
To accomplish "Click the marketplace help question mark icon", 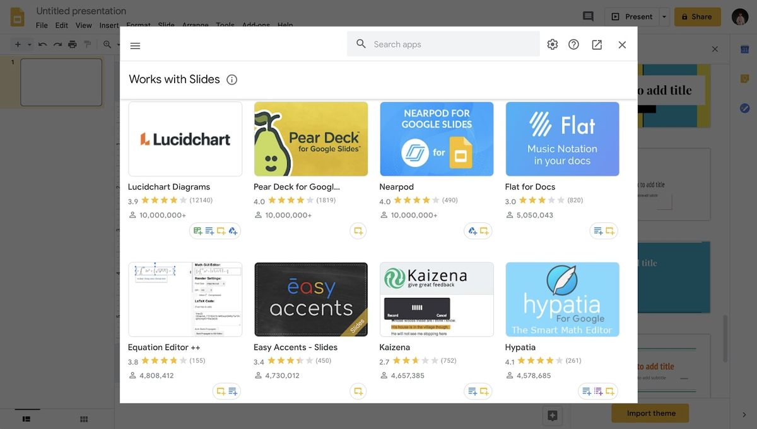I will click(x=573, y=44).
